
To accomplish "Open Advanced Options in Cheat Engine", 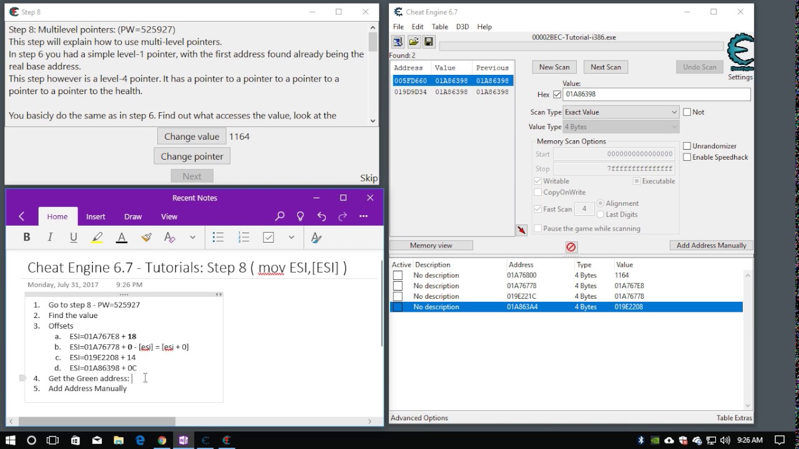I will coord(419,418).
